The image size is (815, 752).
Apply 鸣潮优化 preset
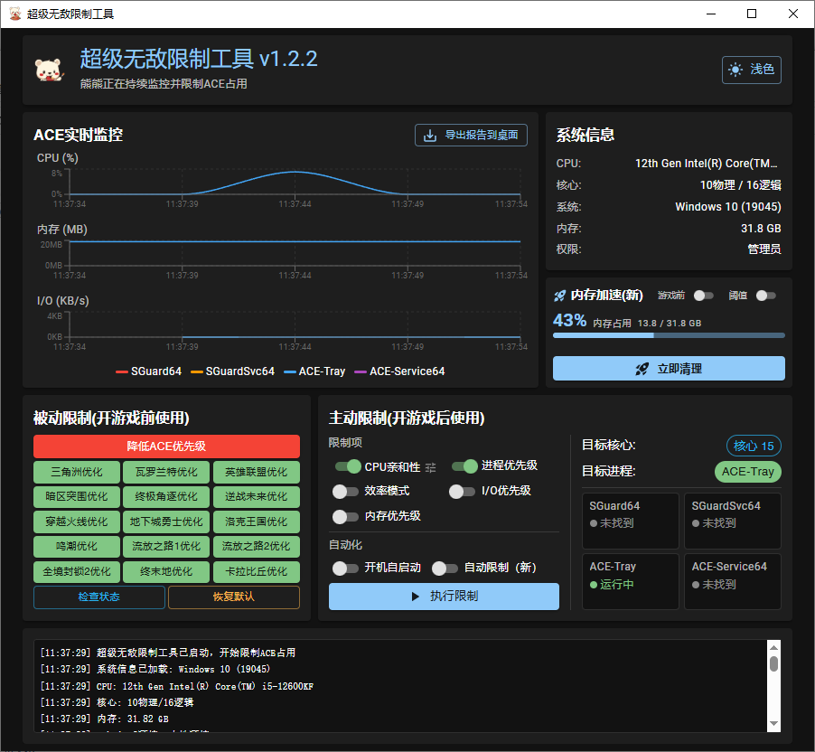click(77, 547)
